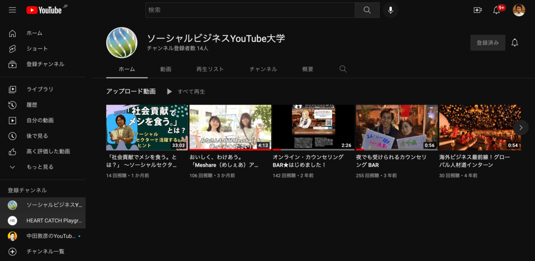Click the voice search microphone icon
The image size is (535, 261).
pos(390,10)
